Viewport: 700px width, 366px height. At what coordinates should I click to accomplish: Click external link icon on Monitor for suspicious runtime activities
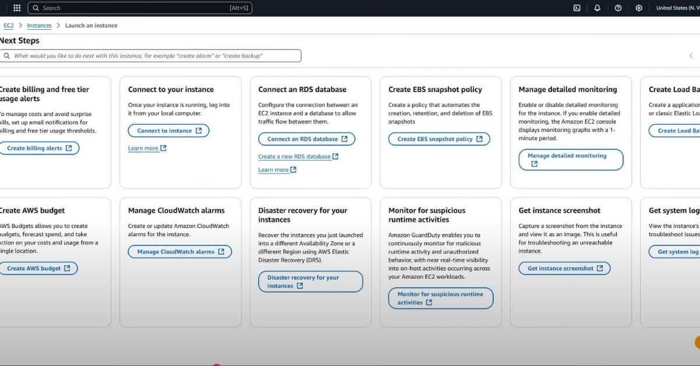[429, 302]
